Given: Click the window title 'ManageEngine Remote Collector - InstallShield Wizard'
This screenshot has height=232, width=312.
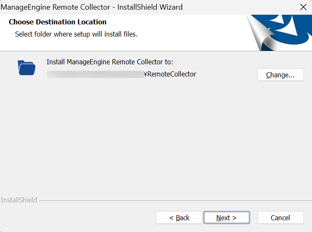Looking at the screenshot, I should pos(91,7).
